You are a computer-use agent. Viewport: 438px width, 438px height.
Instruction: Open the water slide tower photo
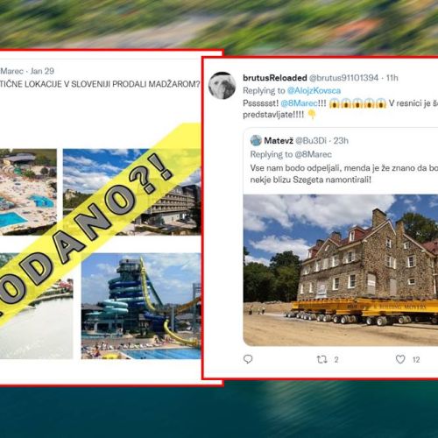click(141, 306)
